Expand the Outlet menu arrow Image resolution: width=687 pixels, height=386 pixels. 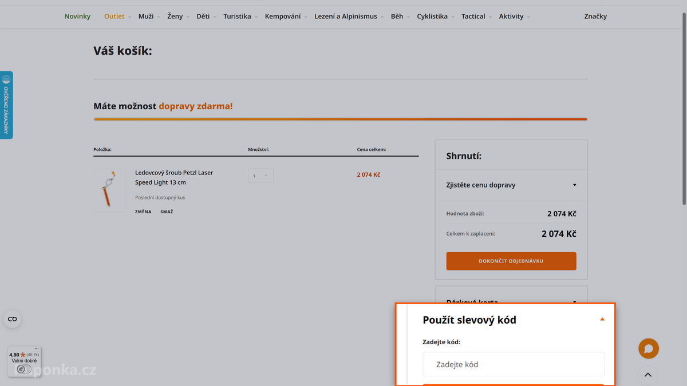click(130, 17)
